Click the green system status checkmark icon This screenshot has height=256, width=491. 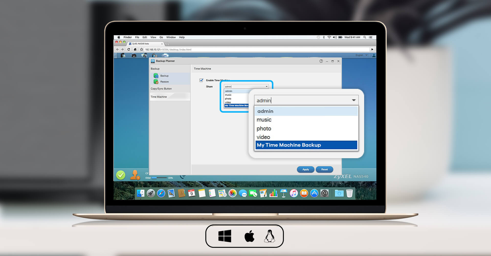(121, 175)
